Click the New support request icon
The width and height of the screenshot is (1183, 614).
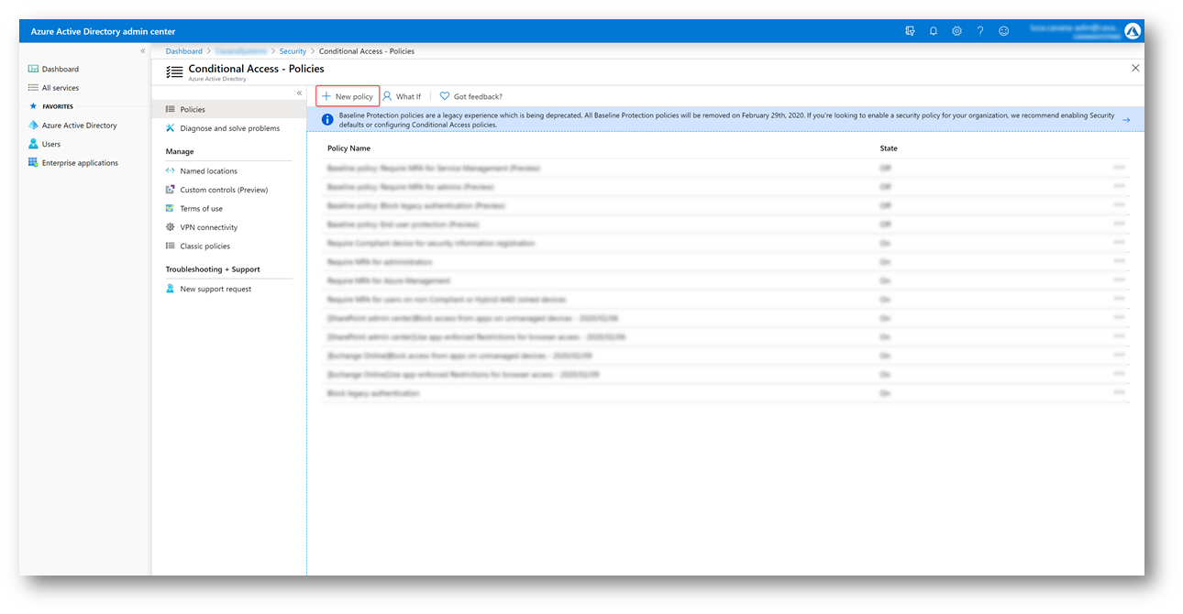[x=171, y=289]
